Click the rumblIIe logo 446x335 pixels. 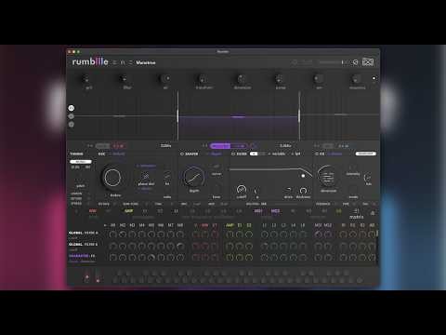point(90,61)
